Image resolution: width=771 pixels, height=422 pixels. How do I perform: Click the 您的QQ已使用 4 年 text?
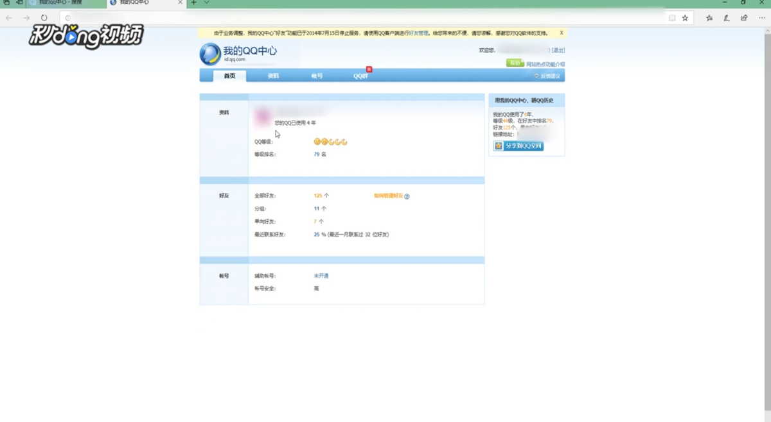pyautogui.click(x=296, y=122)
